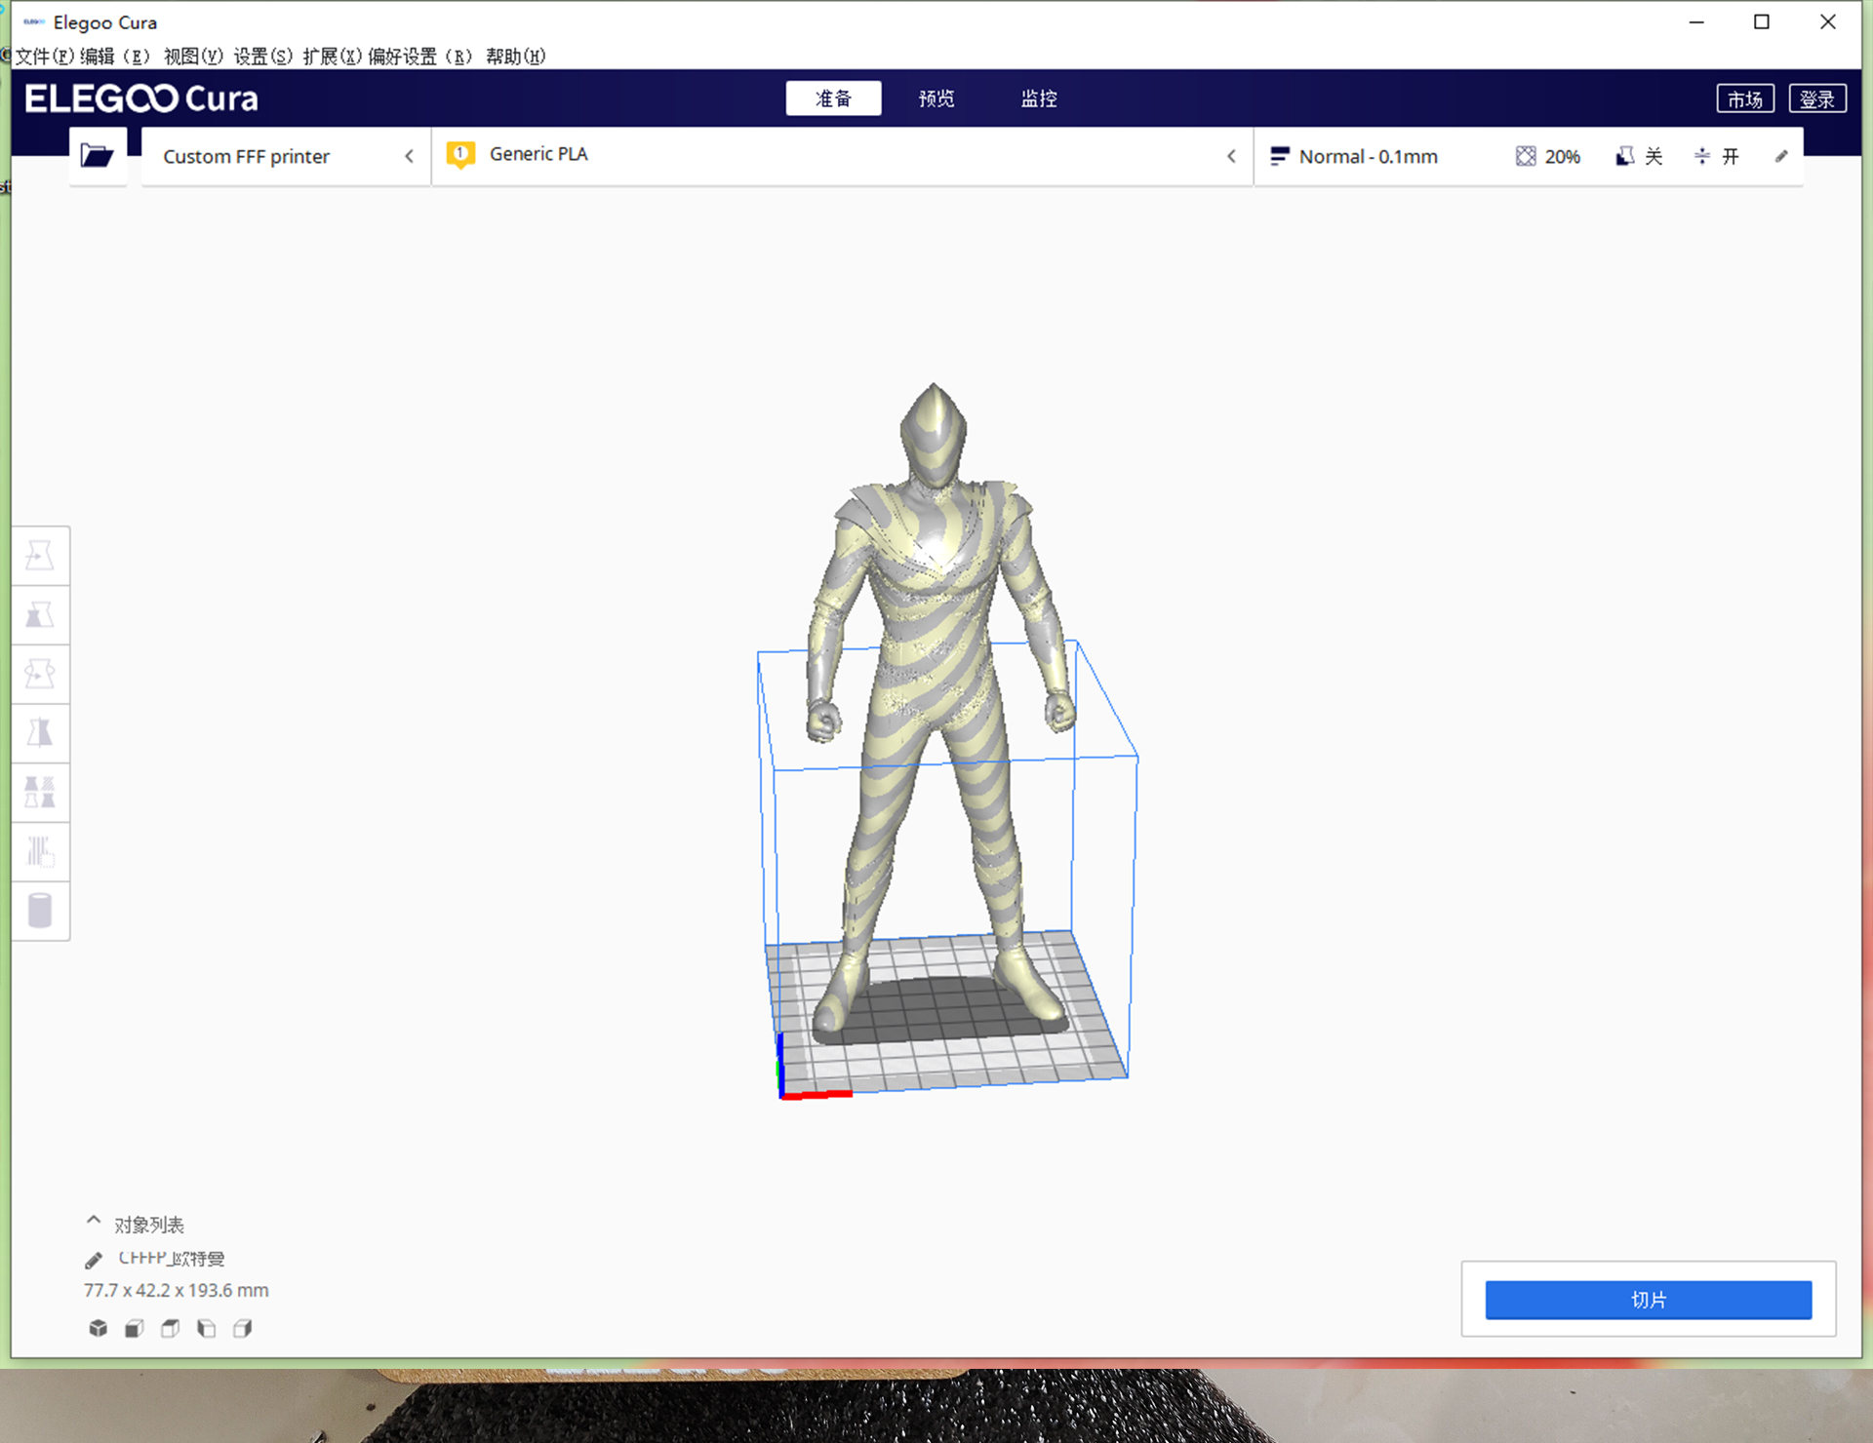Switch to left side view cube icon

pos(206,1328)
